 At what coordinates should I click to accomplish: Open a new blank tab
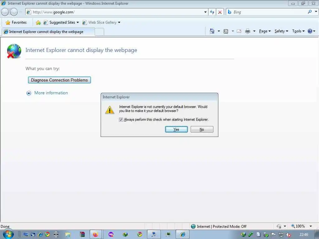point(99,32)
